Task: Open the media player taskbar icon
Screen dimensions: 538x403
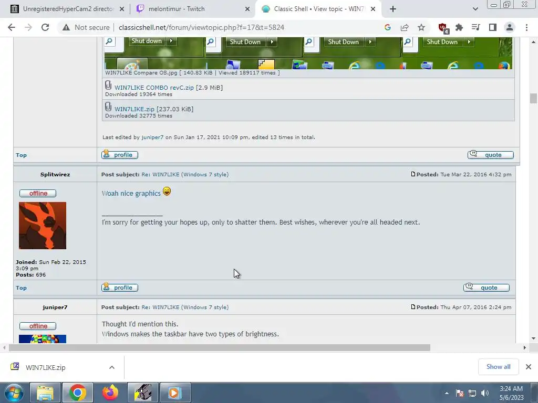Action: point(175,393)
